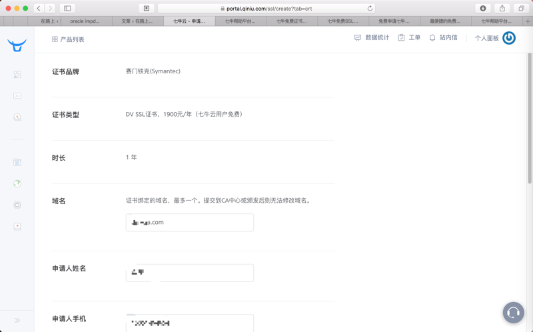Switch to the 七牛免费证书 tab
Image resolution: width=533 pixels, height=332 pixels.
pyautogui.click(x=292, y=21)
